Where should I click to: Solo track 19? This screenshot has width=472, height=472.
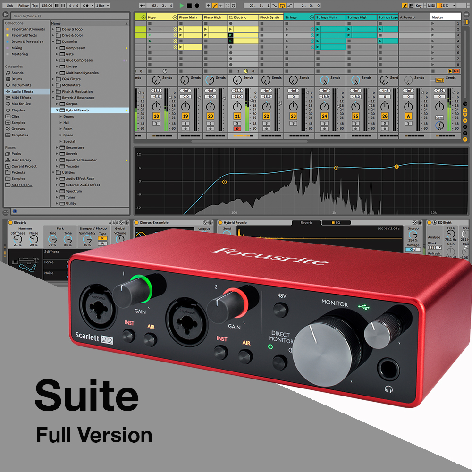(185, 123)
